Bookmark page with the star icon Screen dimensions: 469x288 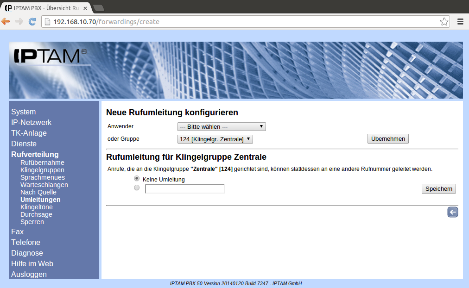tap(444, 21)
